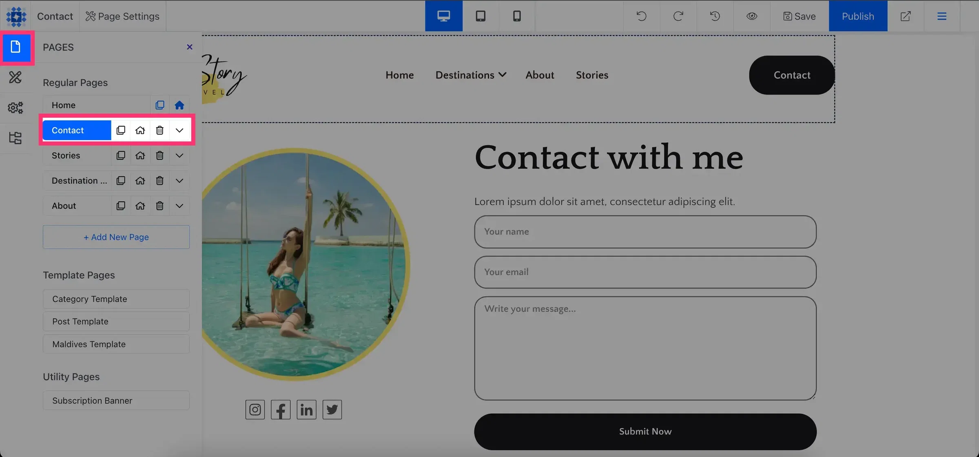Expand the Destination page options
The image size is (979, 457).
179,180
